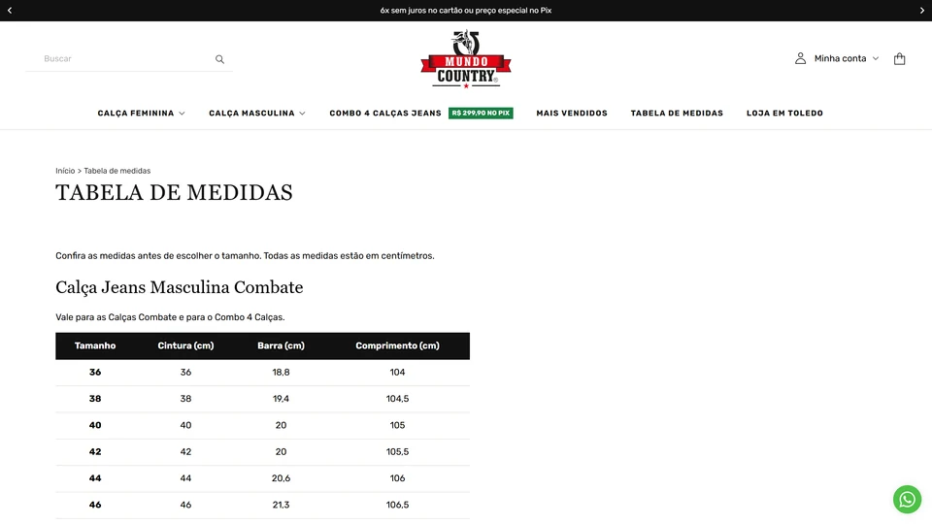Expand the Calça Masculina menu

[256, 113]
